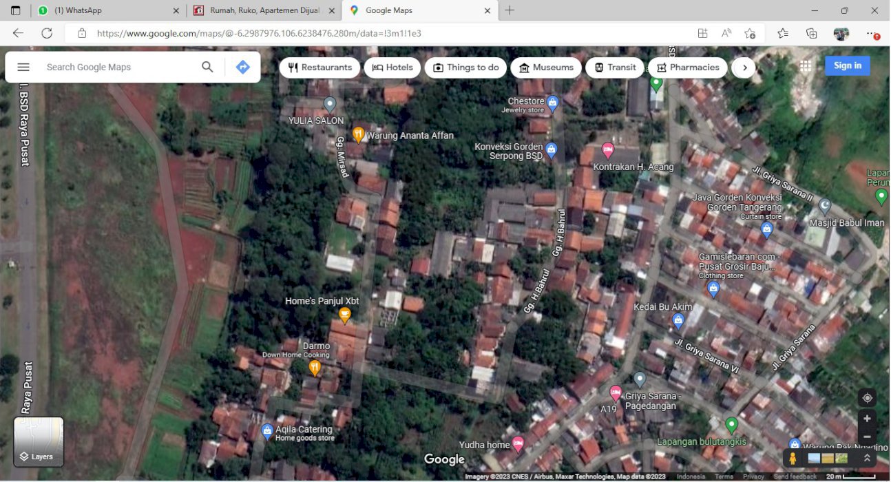This screenshot has height=482, width=891.
Task: Add this page to favorites
Action: click(750, 33)
